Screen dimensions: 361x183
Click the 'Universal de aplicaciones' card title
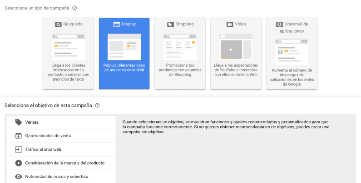(293, 28)
